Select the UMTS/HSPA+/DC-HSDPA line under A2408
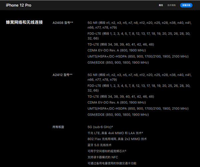200x167 pixels. click(x=138, y=56)
